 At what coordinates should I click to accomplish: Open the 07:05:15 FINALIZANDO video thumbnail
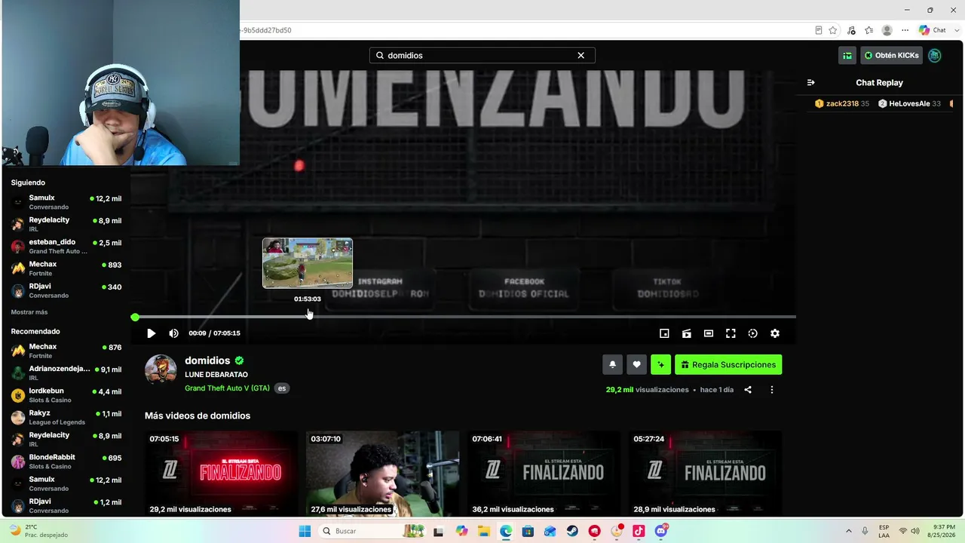point(221,474)
